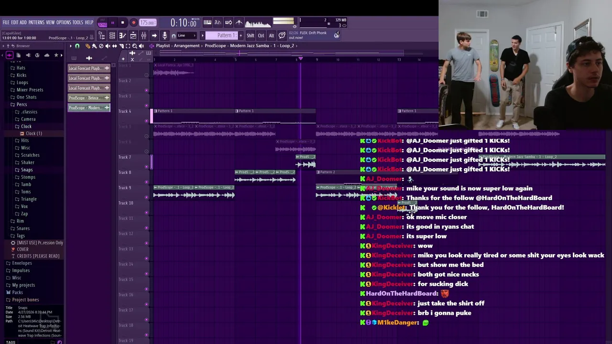Open Playlist options menu arrow
Screen dimensions: 612x344
70,46
